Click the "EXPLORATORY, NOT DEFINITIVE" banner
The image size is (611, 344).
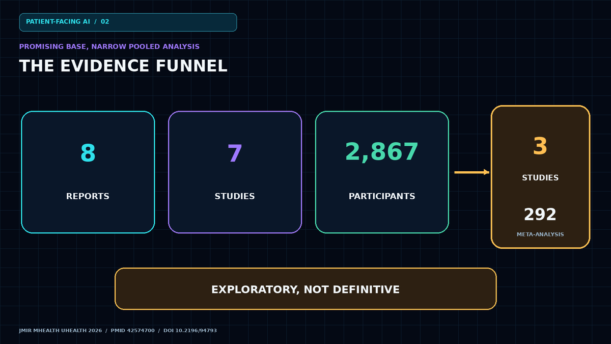click(x=305, y=289)
